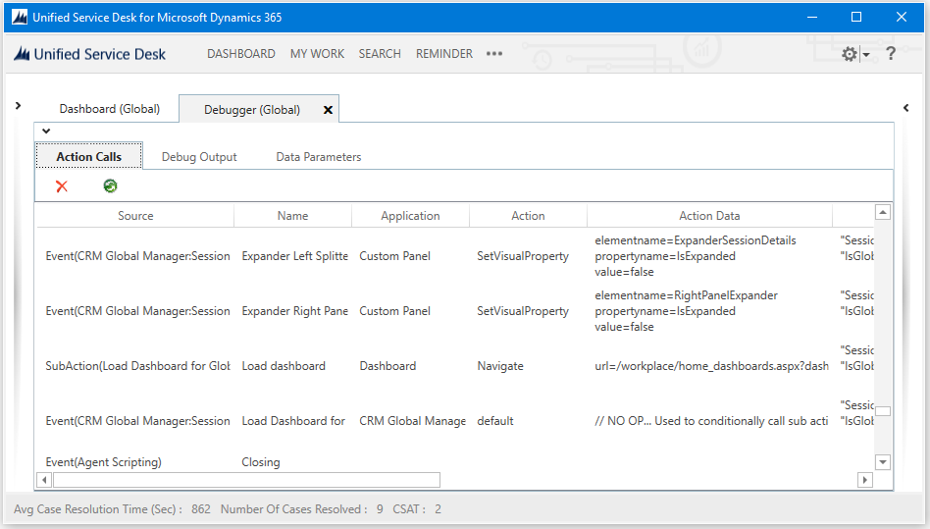Select the Dashboard (Global) tab
Image resolution: width=930 pixels, height=529 pixels.
pyautogui.click(x=110, y=109)
